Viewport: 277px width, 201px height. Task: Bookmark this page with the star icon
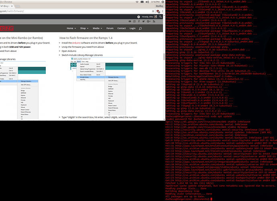[x=153, y=11]
